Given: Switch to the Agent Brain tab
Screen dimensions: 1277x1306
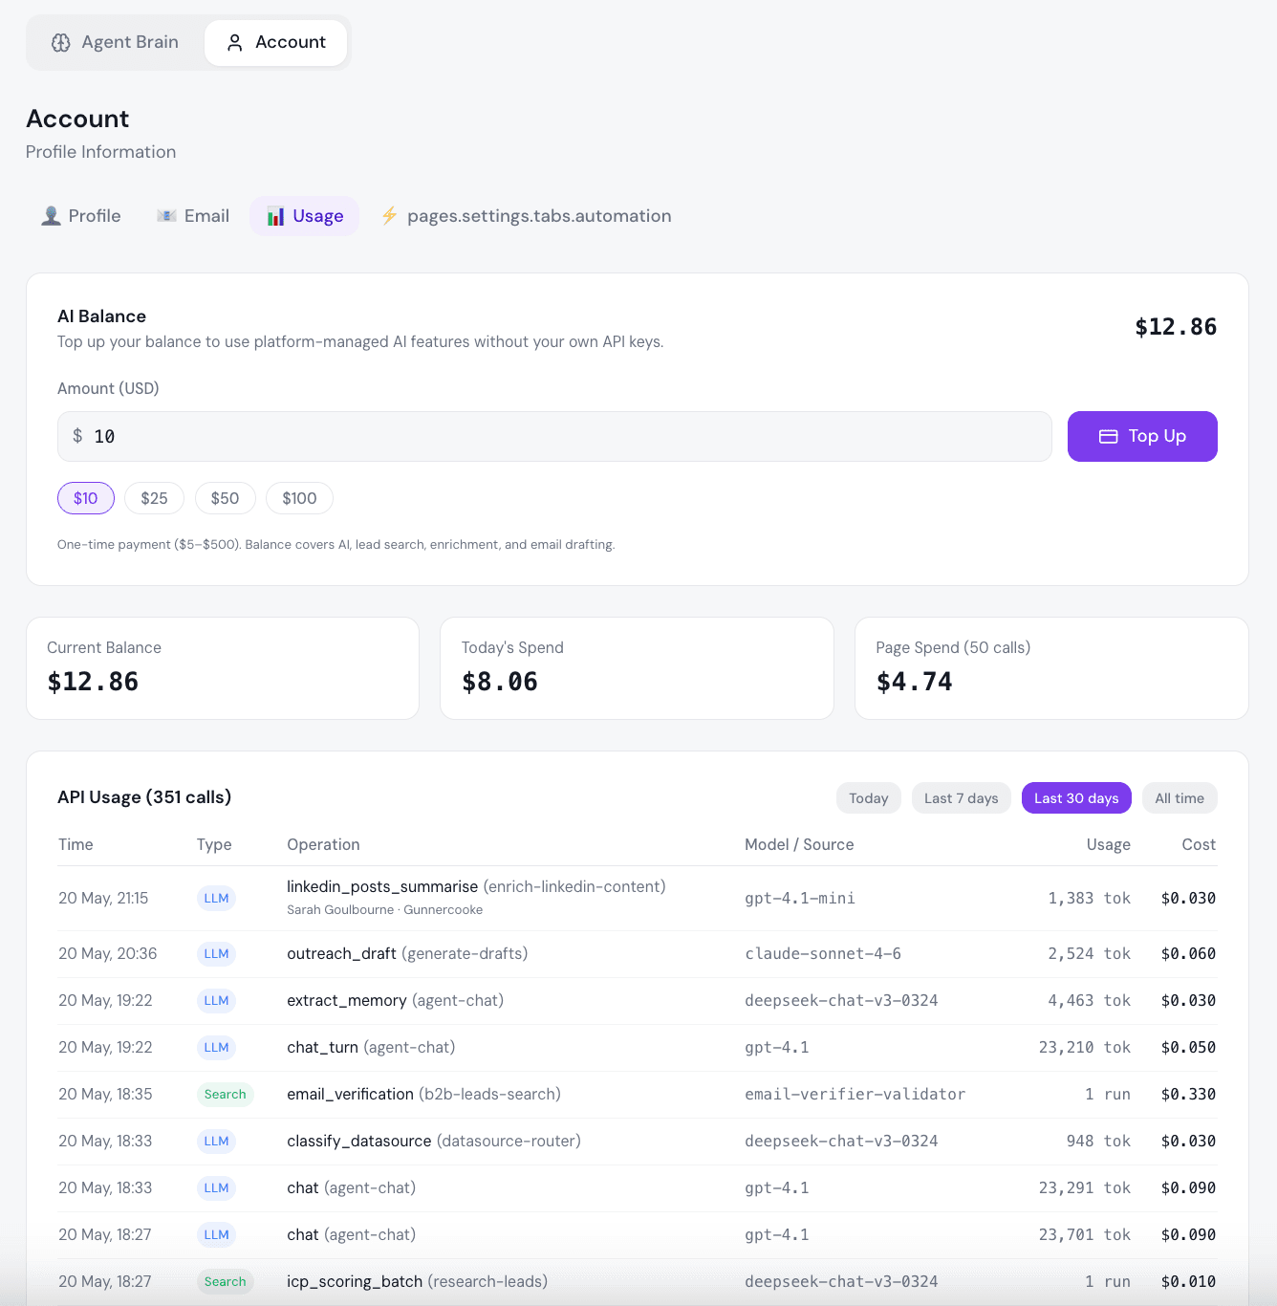Looking at the screenshot, I should pyautogui.click(x=115, y=43).
